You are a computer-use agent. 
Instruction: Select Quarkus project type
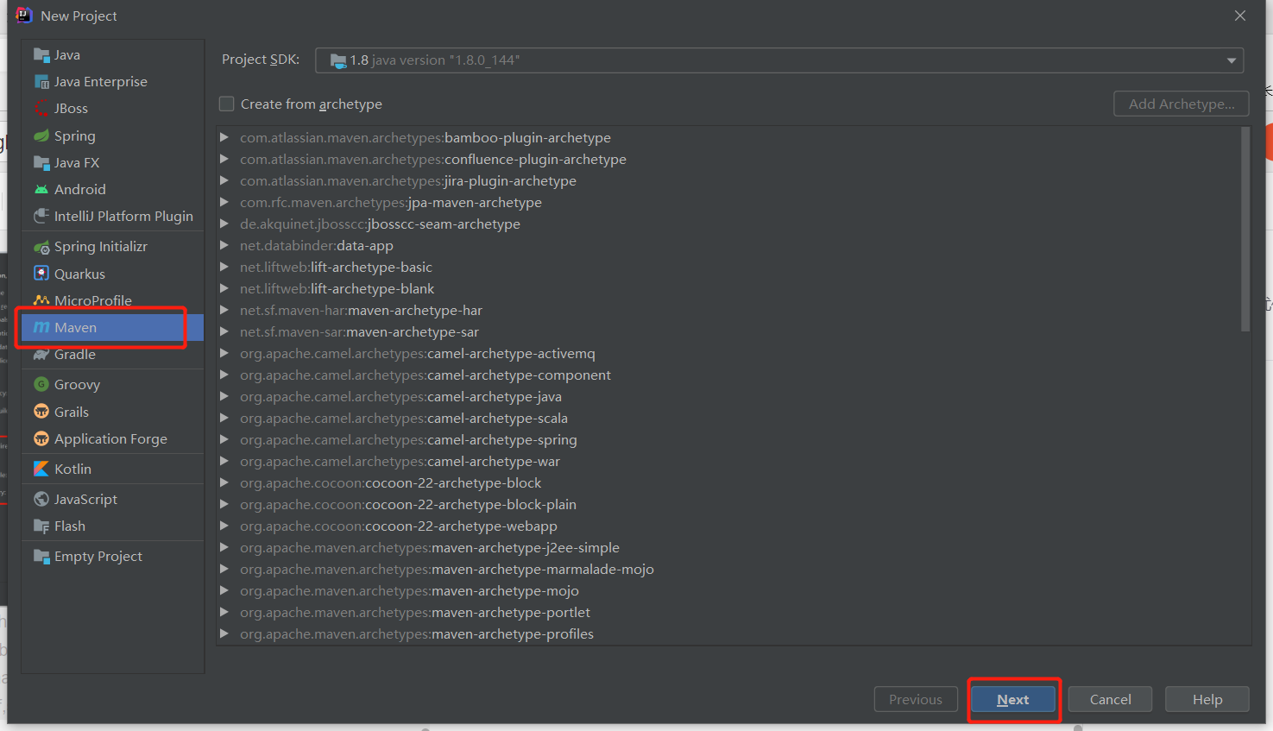[x=113, y=274]
